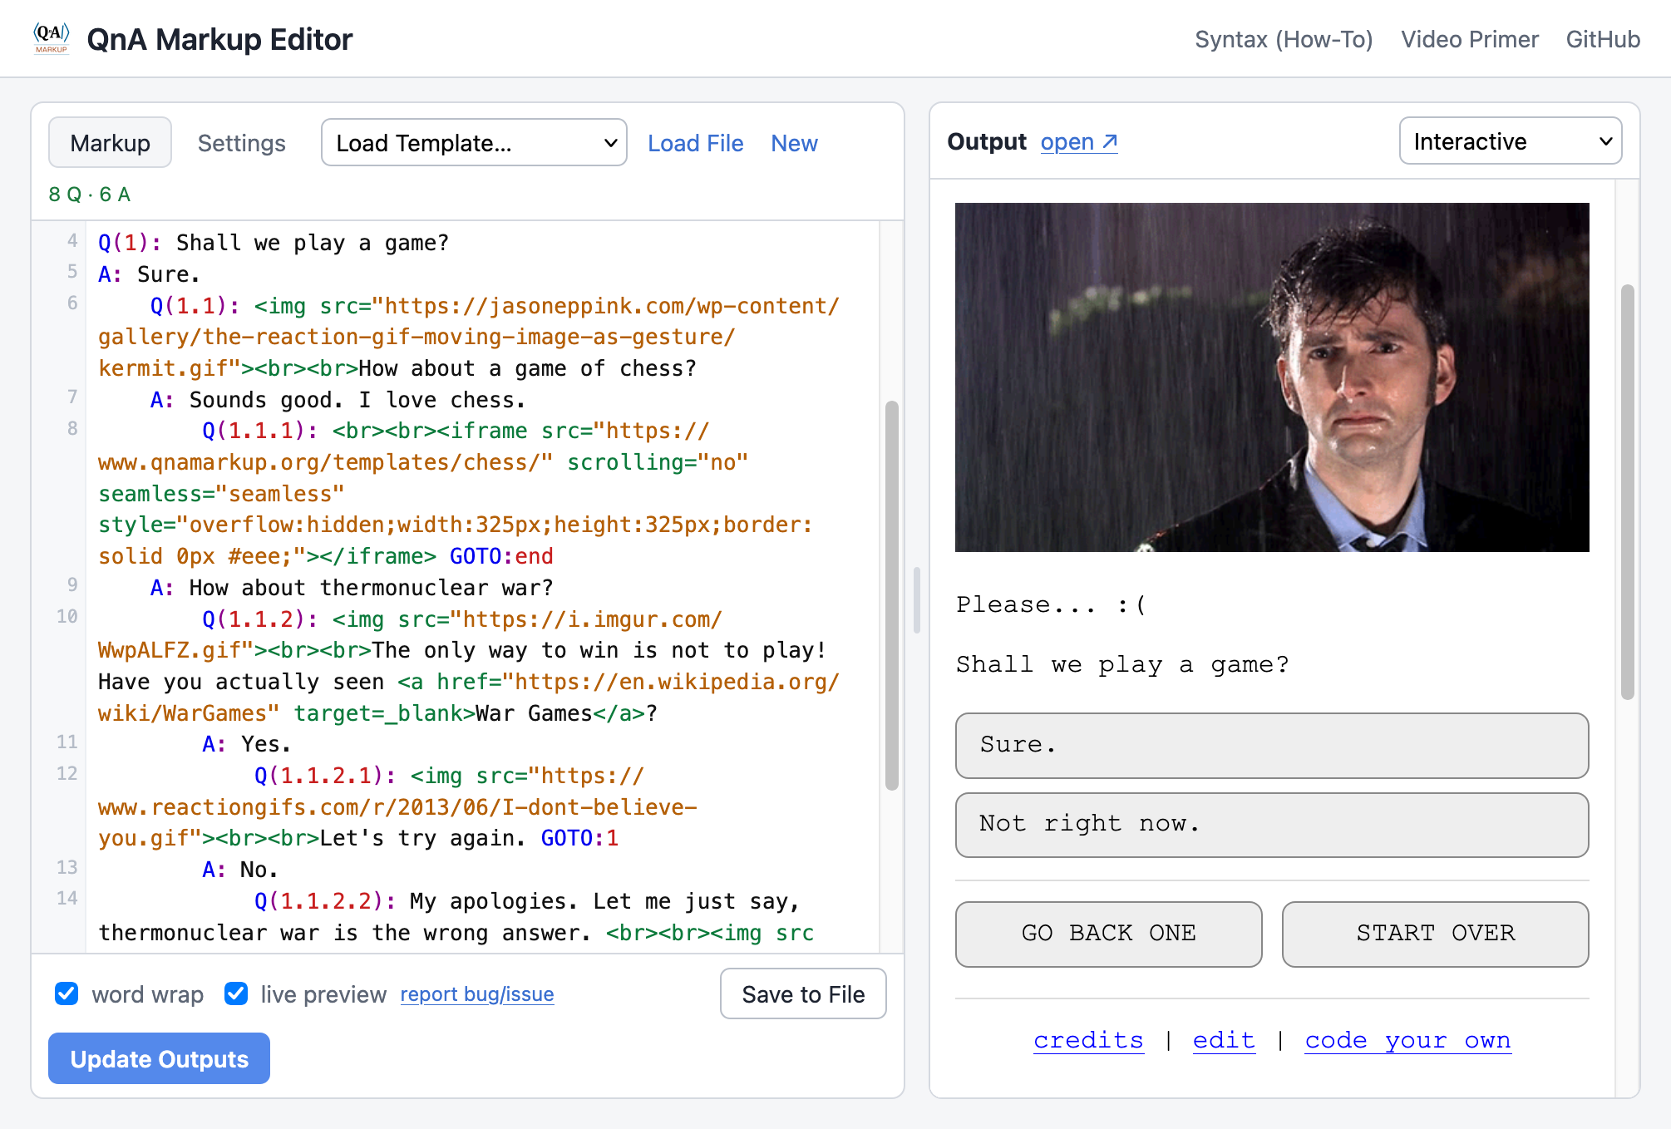
Task: Click the 'Please... :(' output text
Action: (1051, 605)
